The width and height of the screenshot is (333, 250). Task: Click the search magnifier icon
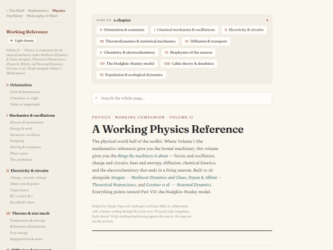point(96,98)
